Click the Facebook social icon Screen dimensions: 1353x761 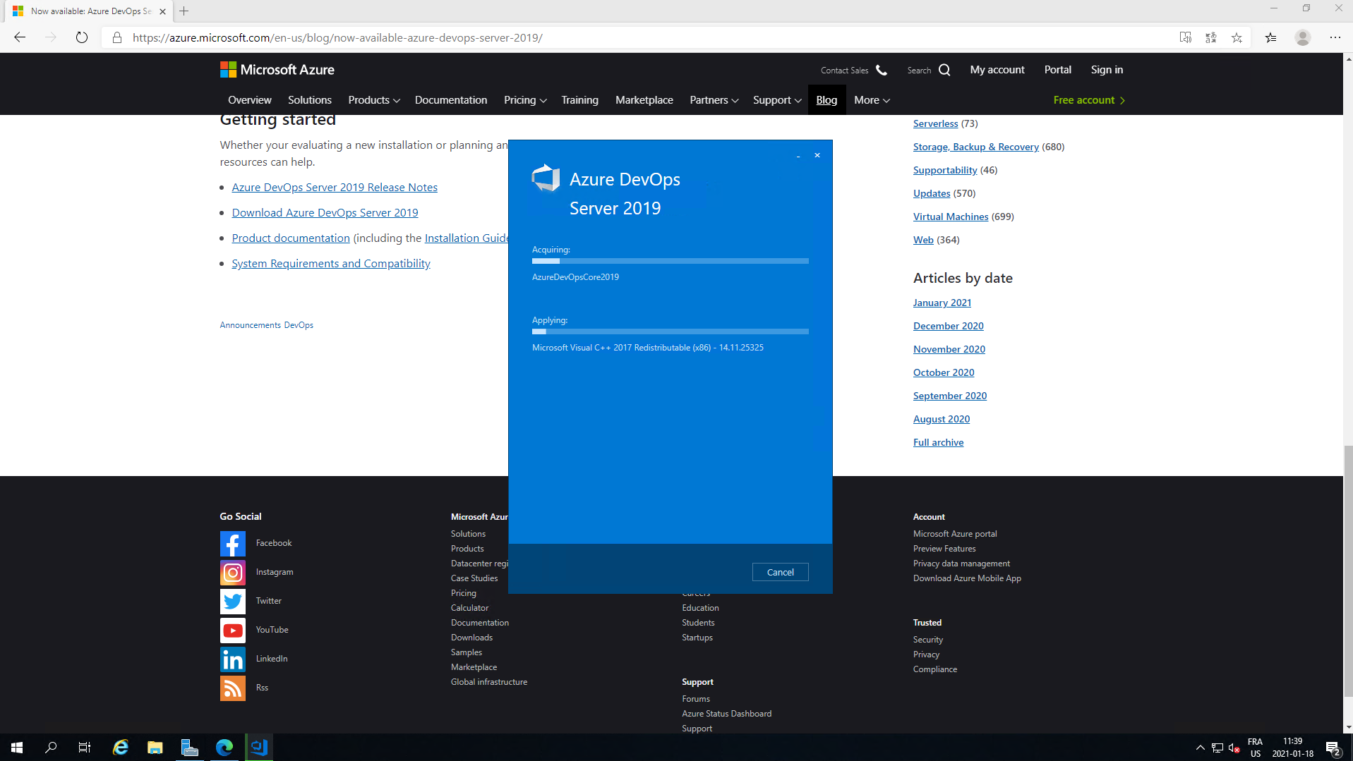click(232, 543)
